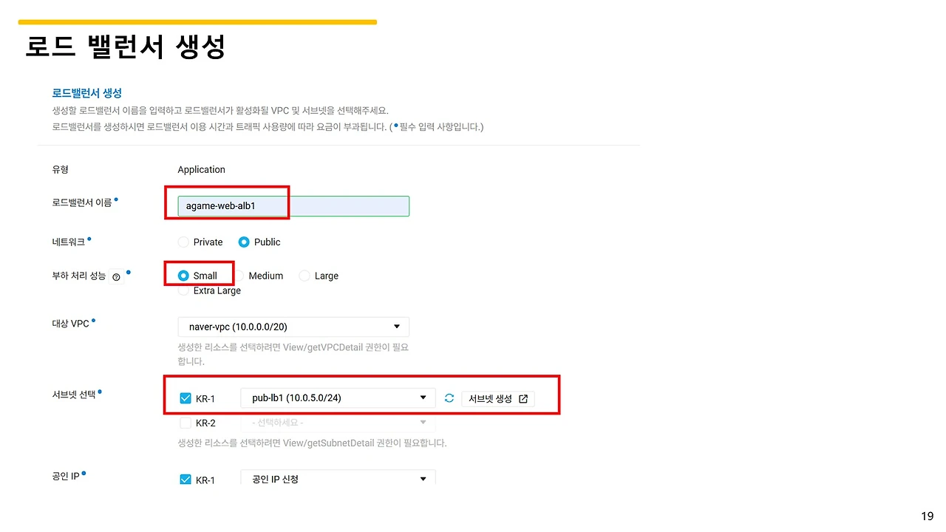Open the KR-2 subnet selection dropdown
946x532 pixels.
[x=337, y=422]
